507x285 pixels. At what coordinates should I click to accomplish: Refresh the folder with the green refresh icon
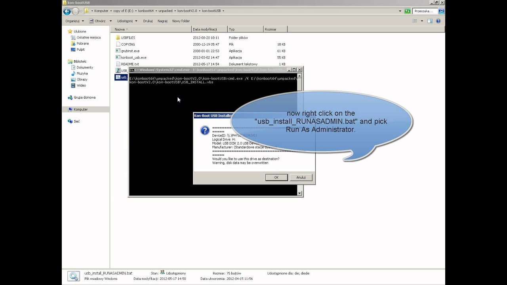(x=407, y=11)
